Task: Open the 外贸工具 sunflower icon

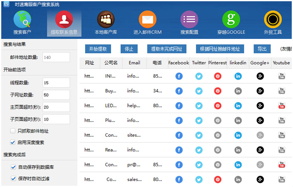Action: (x=273, y=19)
